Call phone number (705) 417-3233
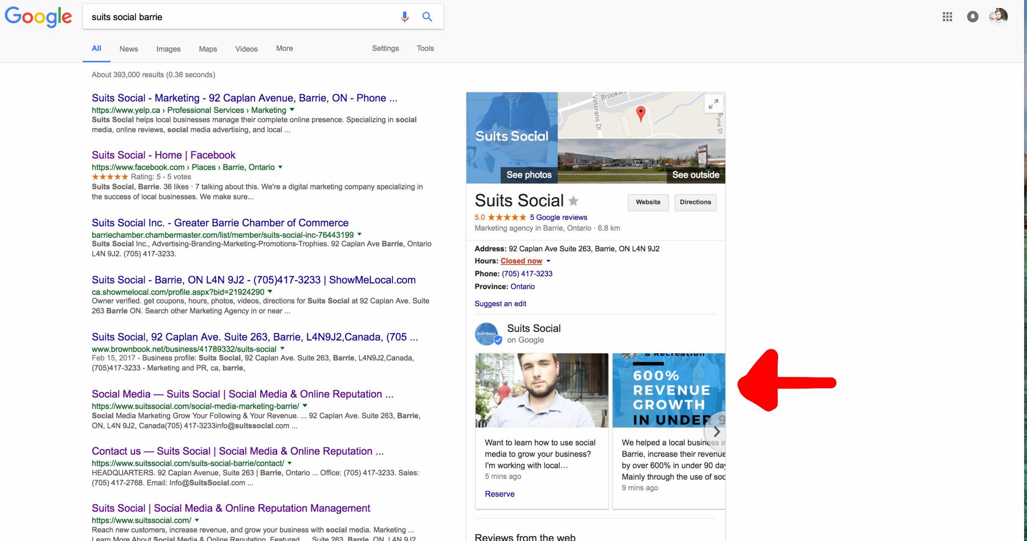This screenshot has height=541, width=1027. pyautogui.click(x=527, y=274)
